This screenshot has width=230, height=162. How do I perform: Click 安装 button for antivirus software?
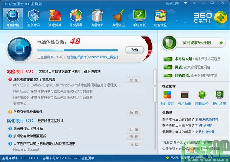click(134, 112)
